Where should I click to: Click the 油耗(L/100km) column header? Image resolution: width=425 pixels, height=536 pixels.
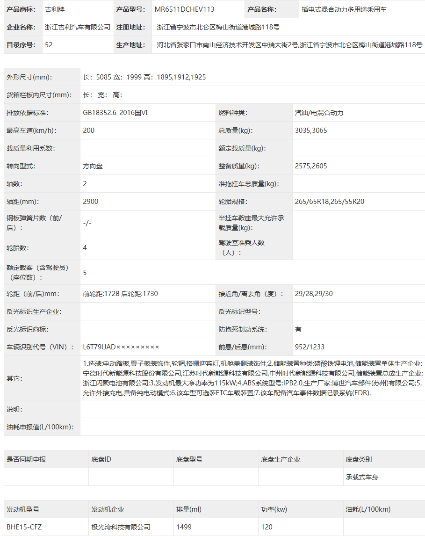368,509
